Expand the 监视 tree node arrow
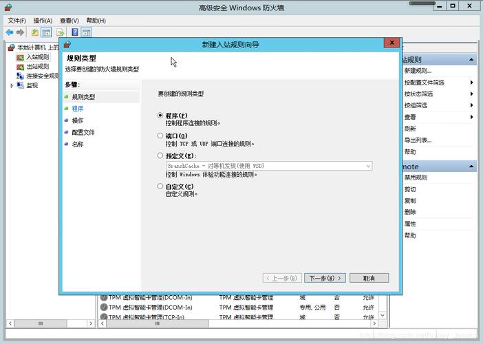 [x=12, y=85]
